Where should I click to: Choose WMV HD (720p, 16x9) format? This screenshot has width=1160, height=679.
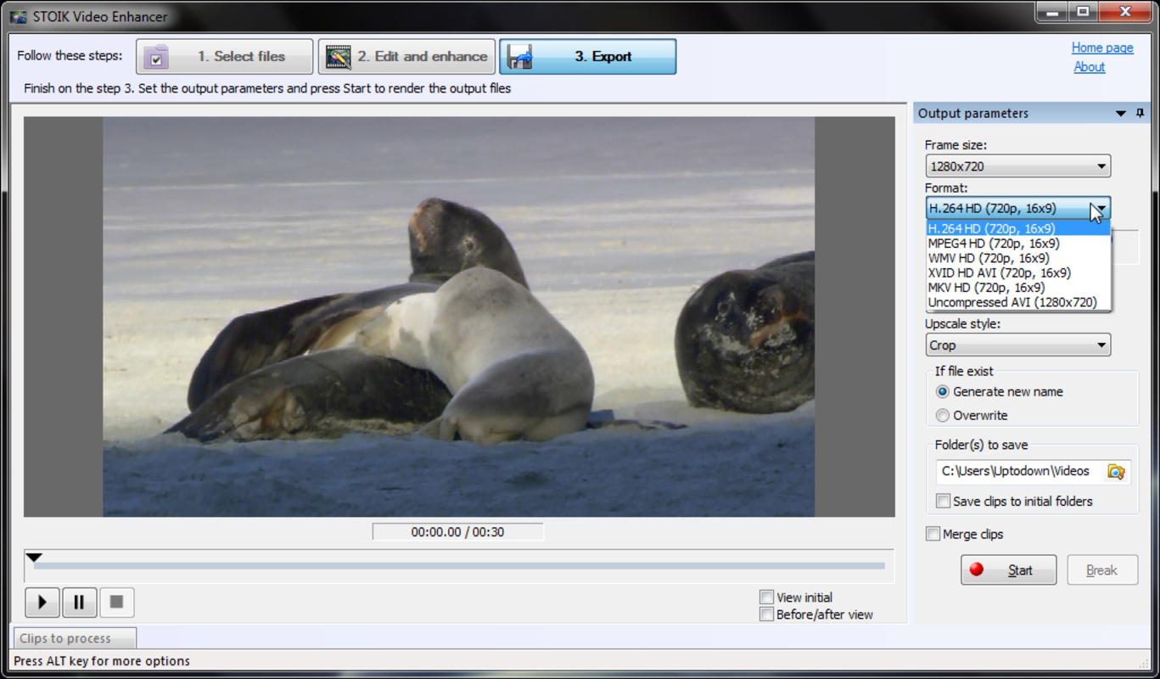[1018, 258]
